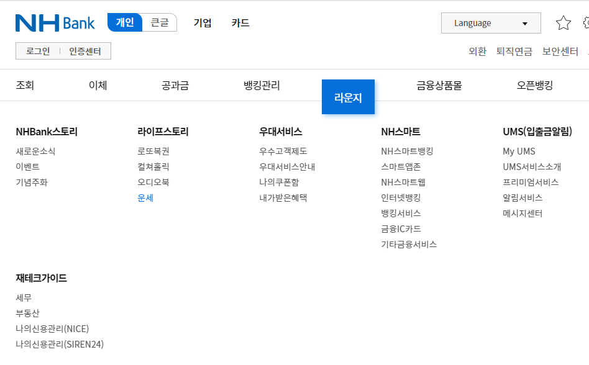Viewport: 589px width, 365px height.
Task: Open UMS서비스소개 link
Action: [x=532, y=166]
